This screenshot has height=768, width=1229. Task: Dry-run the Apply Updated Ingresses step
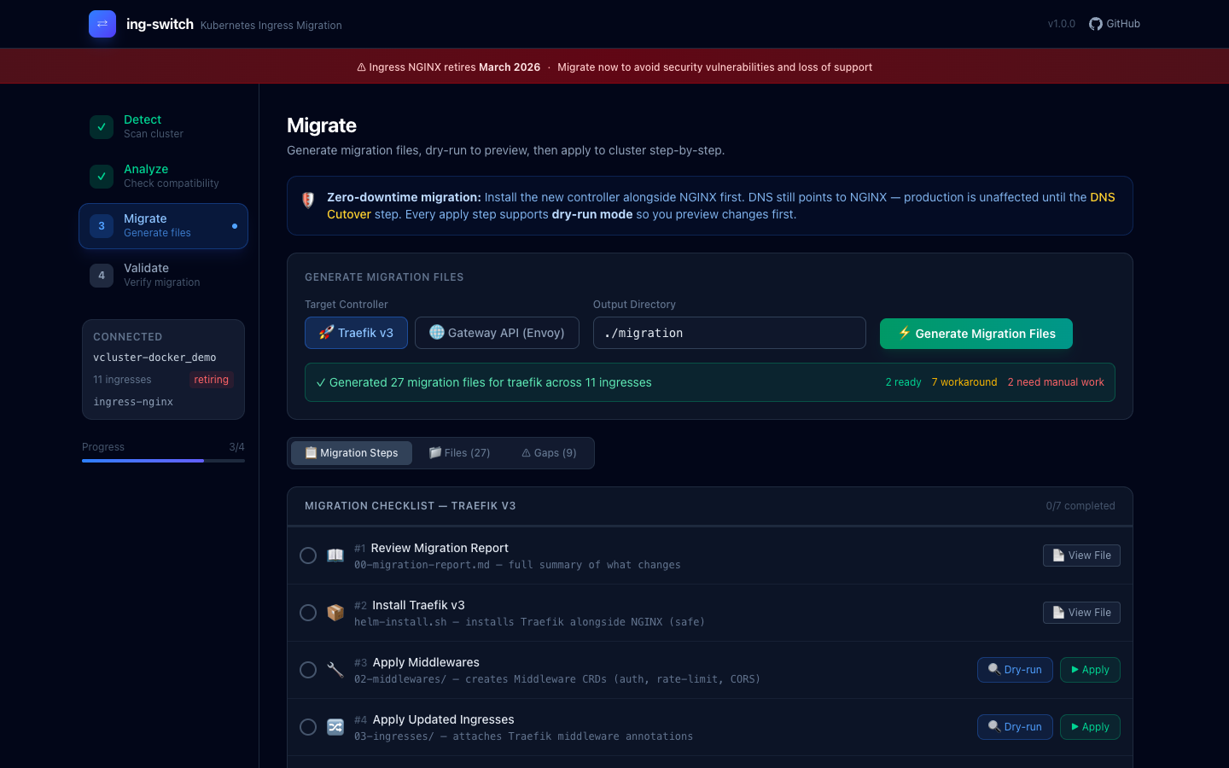(1015, 727)
